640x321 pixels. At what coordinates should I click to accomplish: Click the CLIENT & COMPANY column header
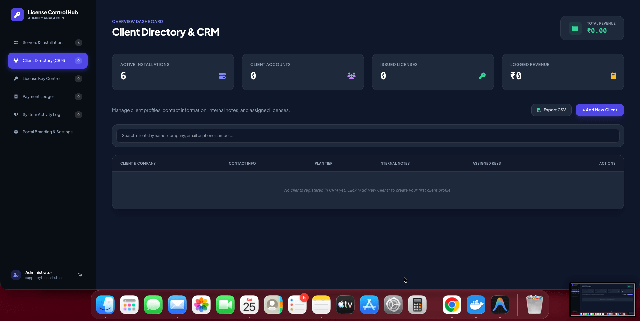[x=138, y=164]
